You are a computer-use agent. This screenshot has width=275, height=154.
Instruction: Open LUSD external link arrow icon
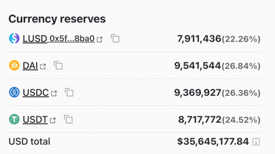[x=100, y=40]
